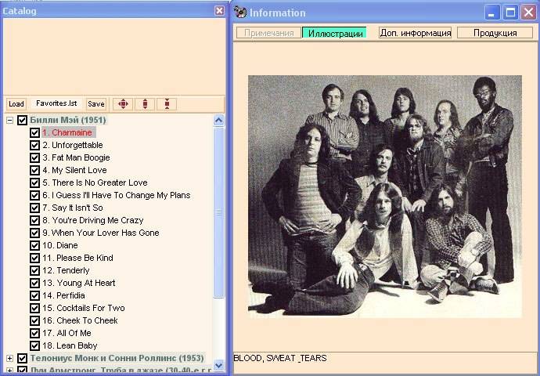
Task: Toggle checkbox for 7. Say It Isn't So
Action: [34, 208]
